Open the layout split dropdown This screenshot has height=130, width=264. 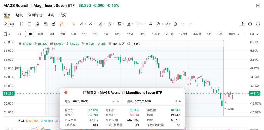[7, 34]
